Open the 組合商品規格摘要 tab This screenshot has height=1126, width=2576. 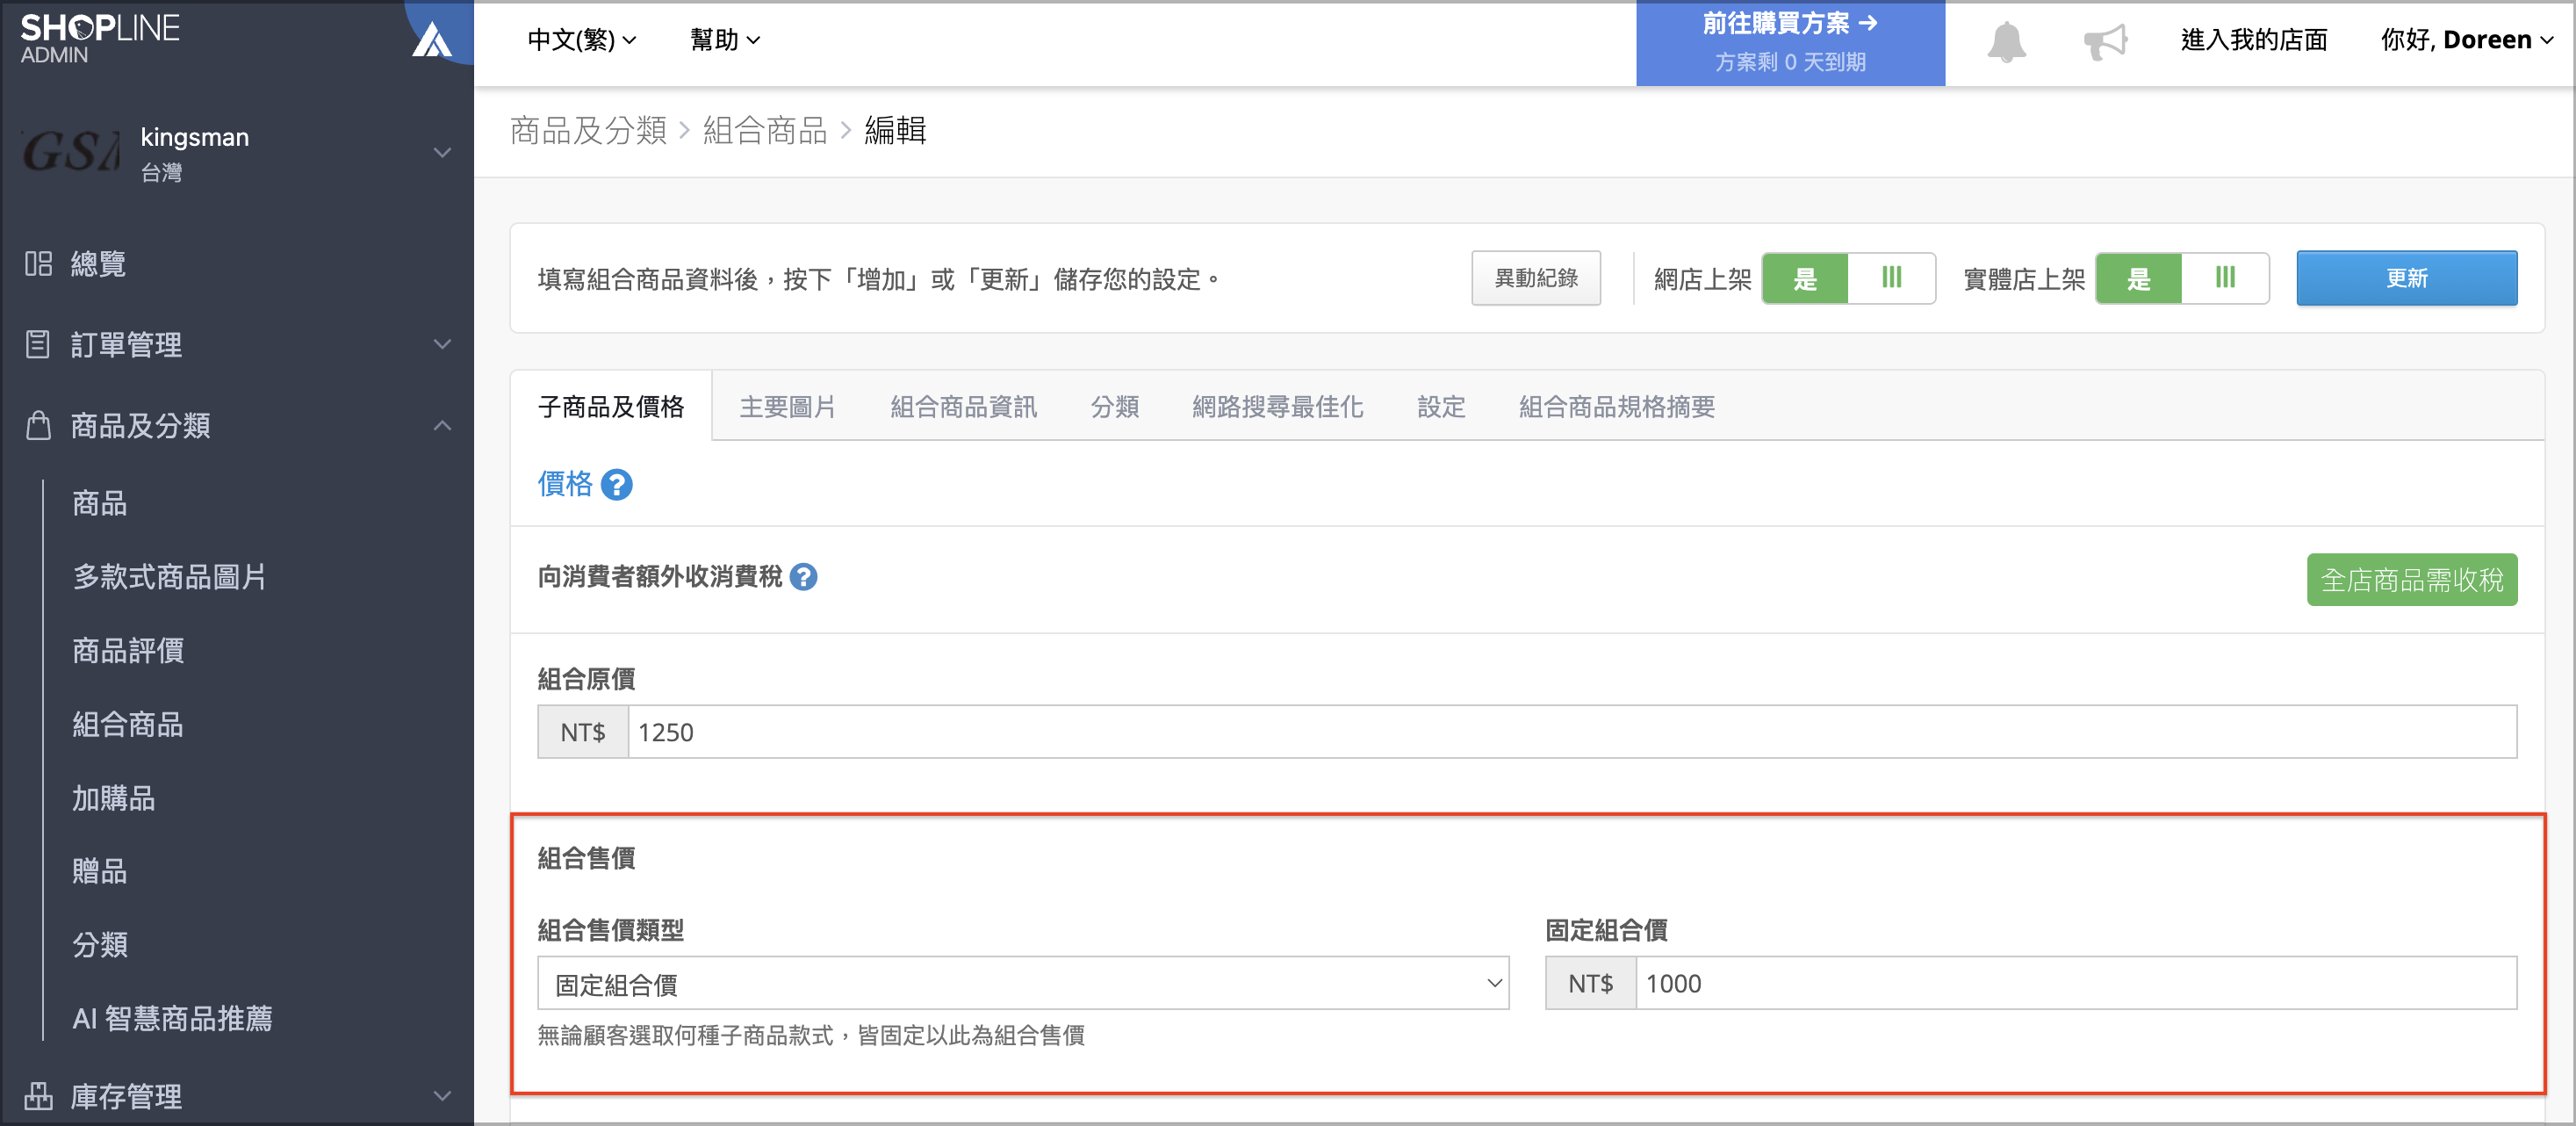tap(1617, 407)
